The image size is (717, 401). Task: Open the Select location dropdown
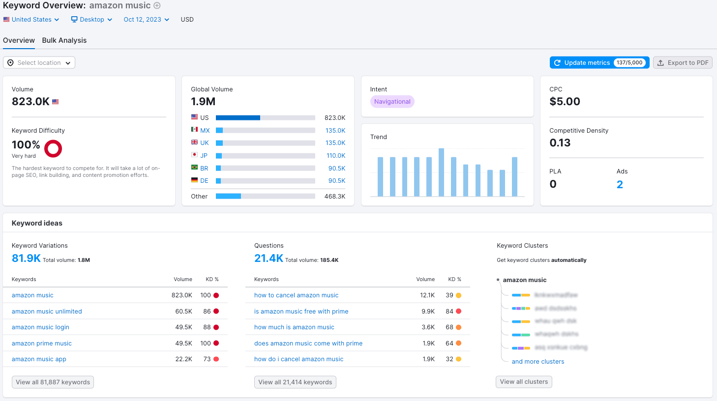coord(39,63)
